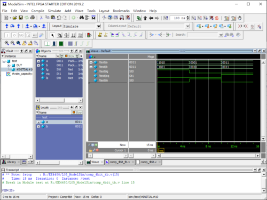Toggle the 'O' output filter button
This screenshot has width=267, height=200.
(x=14, y=35)
